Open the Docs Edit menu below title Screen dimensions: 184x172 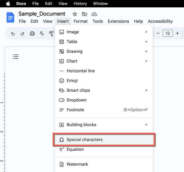pos(34,21)
